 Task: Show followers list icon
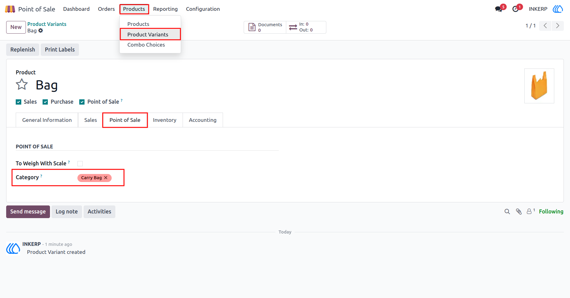[531, 211]
